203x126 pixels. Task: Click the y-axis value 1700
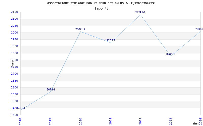14,74
